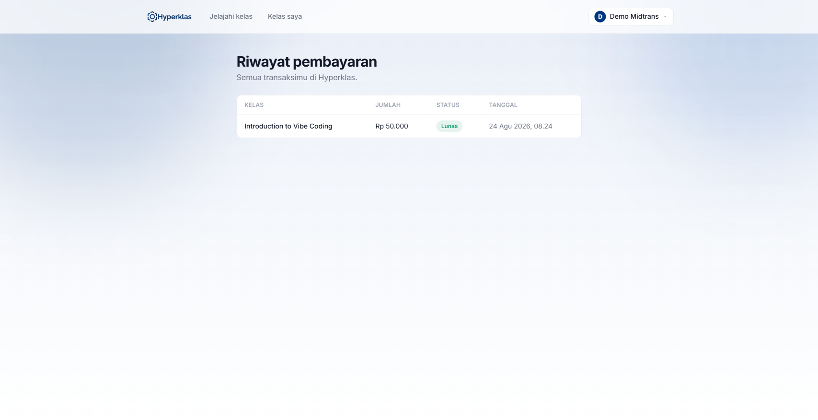Click the STATUS column header
This screenshot has width=818, height=420.
click(x=448, y=105)
